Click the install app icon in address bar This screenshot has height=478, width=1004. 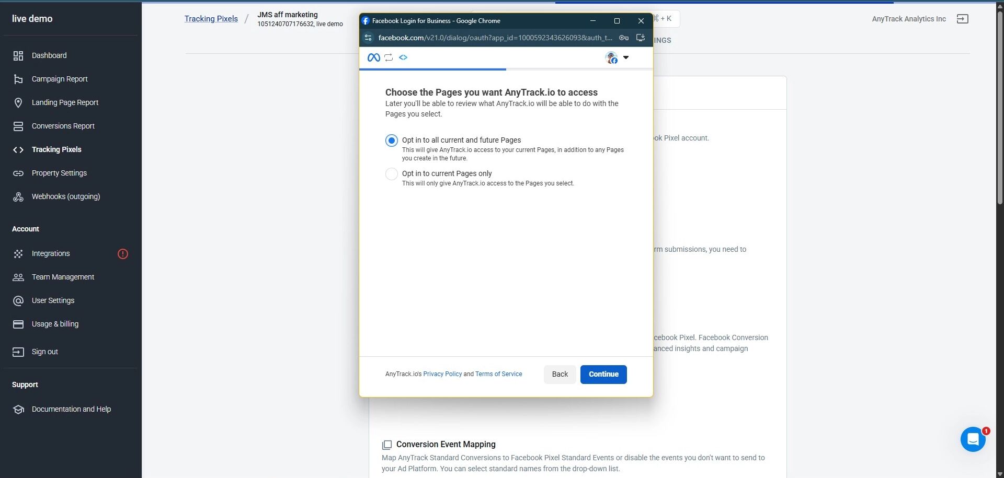641,38
